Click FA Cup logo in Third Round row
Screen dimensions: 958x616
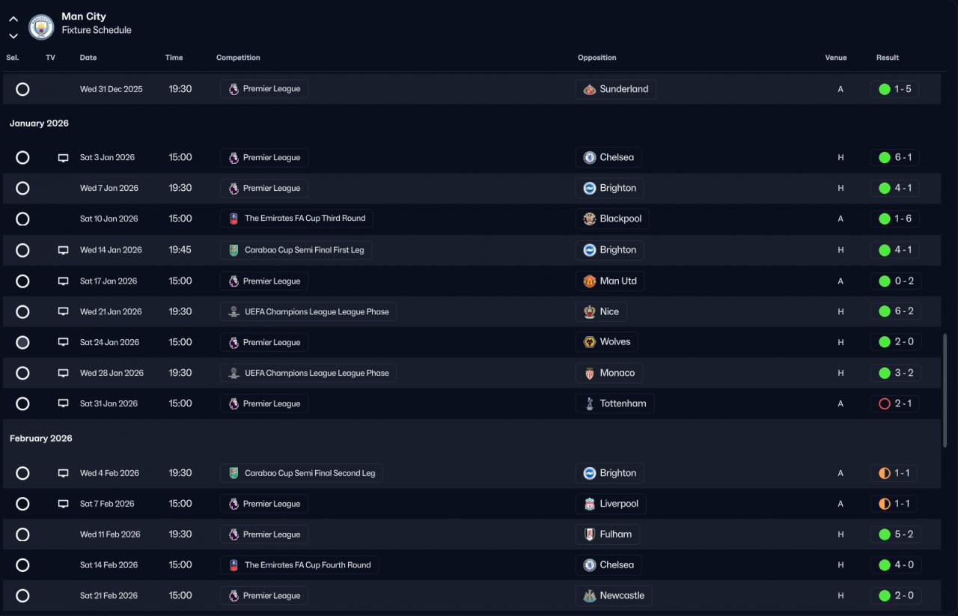coord(234,219)
